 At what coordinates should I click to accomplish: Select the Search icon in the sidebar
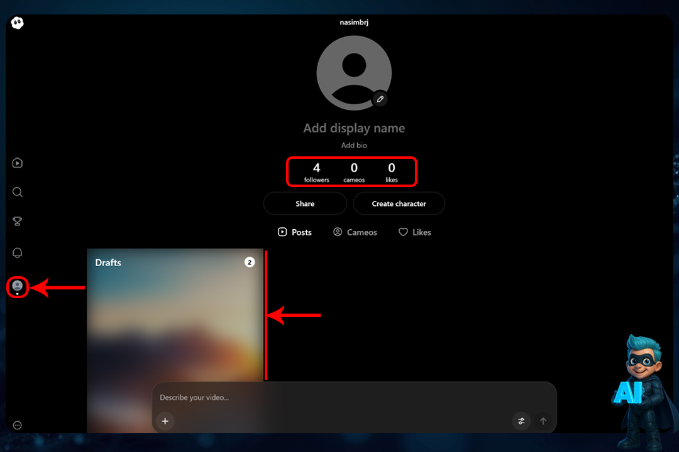(17, 192)
